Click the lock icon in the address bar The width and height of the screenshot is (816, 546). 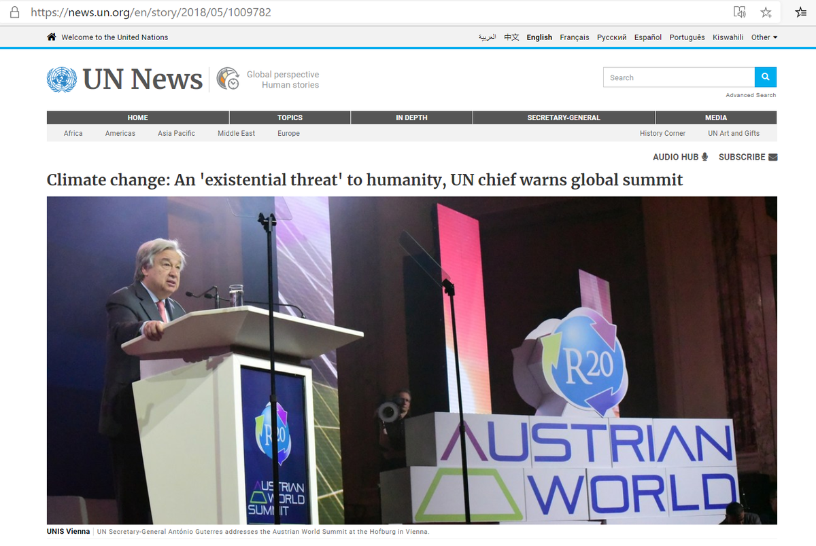[x=14, y=12]
